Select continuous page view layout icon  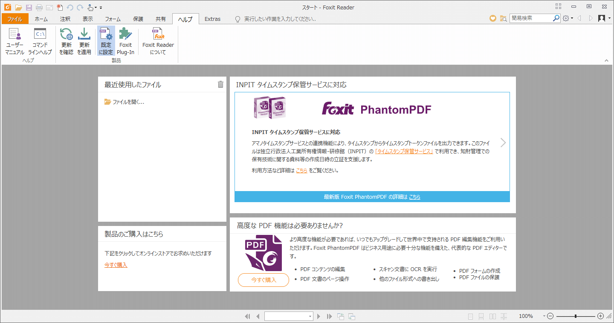[481, 316]
